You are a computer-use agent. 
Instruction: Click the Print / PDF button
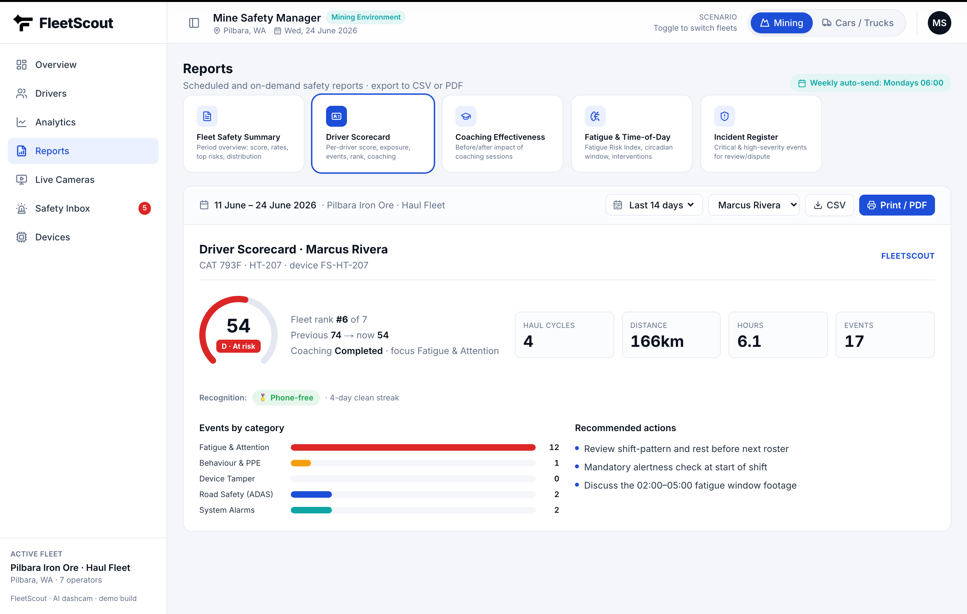[896, 205]
